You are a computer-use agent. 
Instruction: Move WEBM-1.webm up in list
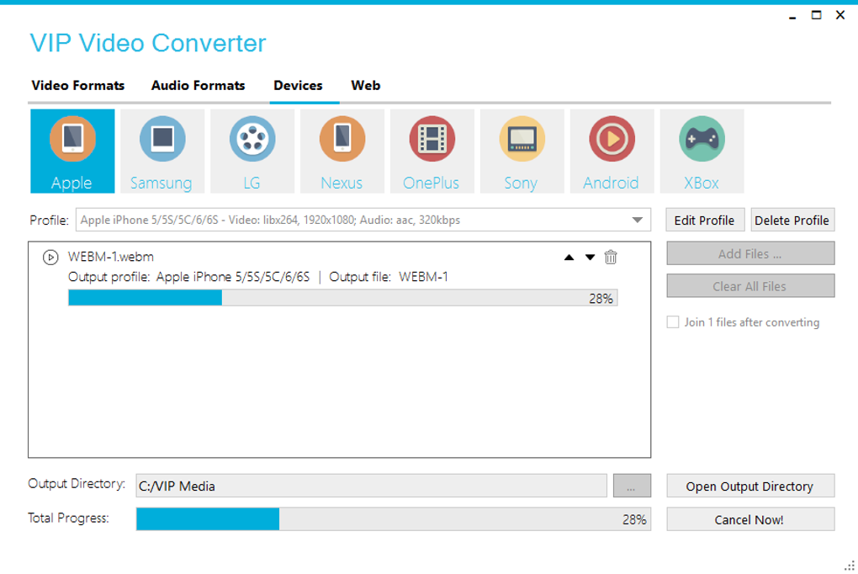[x=569, y=258]
